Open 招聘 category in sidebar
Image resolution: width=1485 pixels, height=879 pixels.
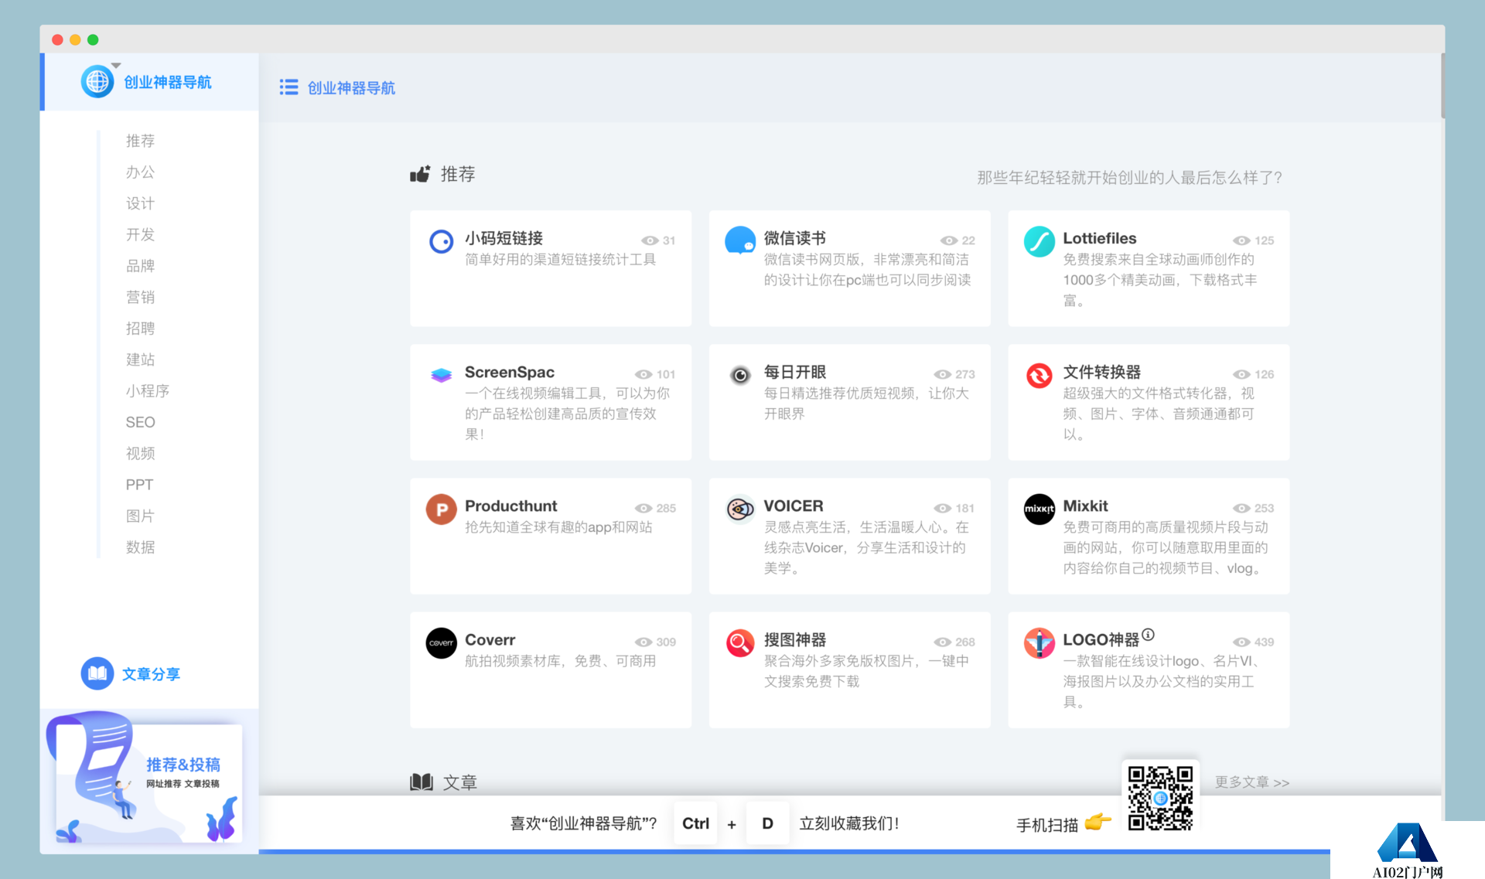point(140,329)
